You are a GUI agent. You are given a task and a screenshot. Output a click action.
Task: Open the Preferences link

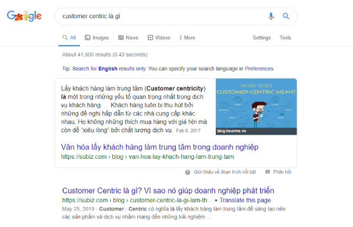[x=259, y=69]
